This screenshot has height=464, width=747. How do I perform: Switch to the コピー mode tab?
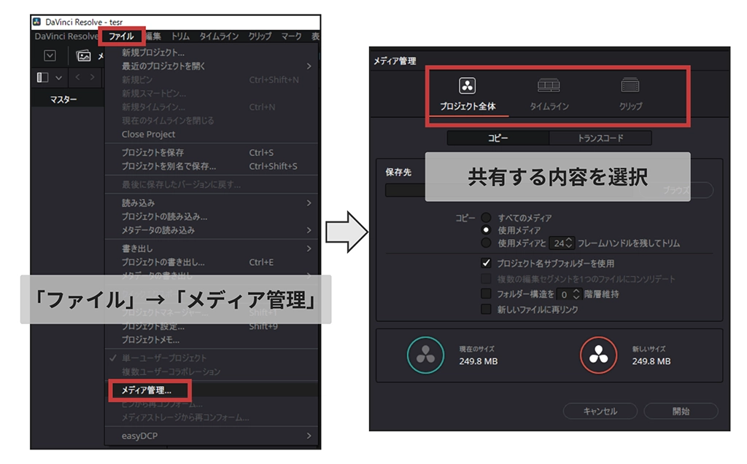point(498,138)
